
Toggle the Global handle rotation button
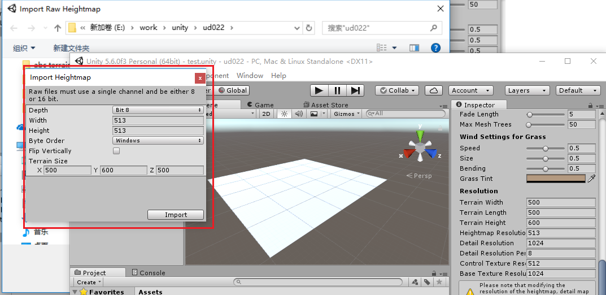(233, 90)
